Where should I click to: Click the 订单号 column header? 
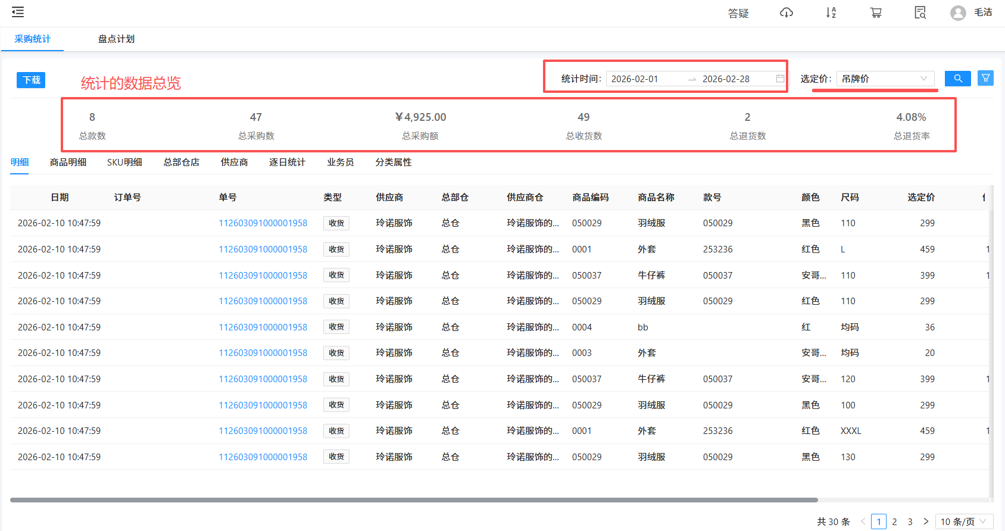127,197
